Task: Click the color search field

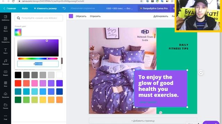Action: pos(39,18)
